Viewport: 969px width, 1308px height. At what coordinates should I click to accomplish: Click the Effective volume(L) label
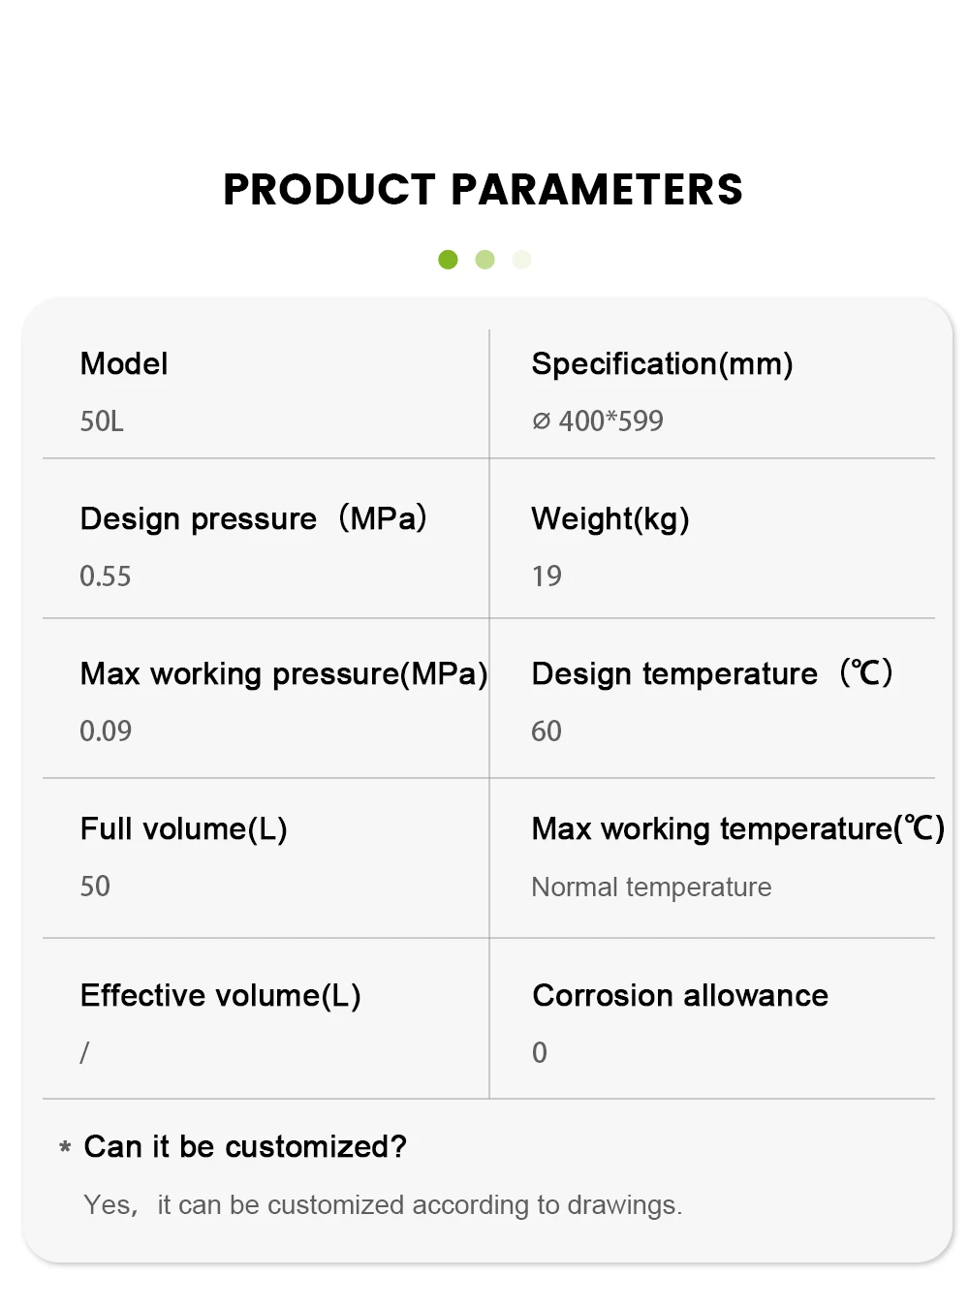pos(221,995)
